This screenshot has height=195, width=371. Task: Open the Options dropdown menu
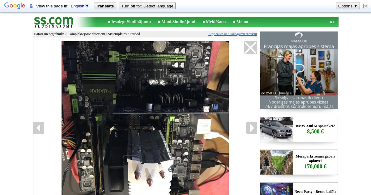[x=348, y=6]
